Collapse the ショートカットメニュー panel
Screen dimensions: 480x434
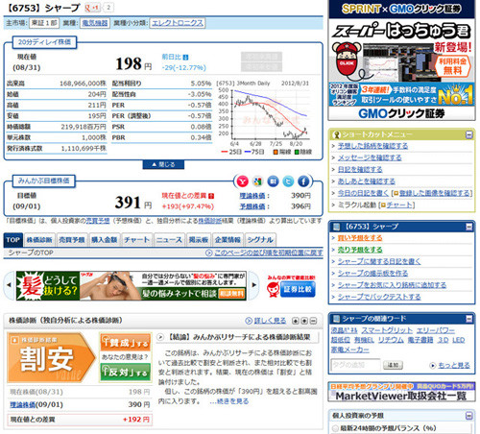469,134
